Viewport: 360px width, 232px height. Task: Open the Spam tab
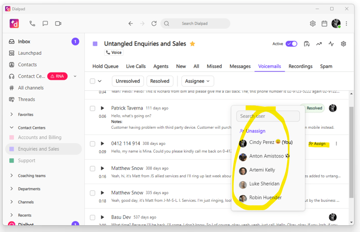(326, 66)
